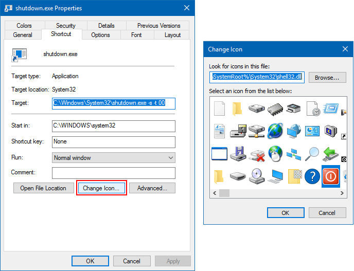Select the monitor with moon icon
Viewport: 354px width, 271px height.
331,131
